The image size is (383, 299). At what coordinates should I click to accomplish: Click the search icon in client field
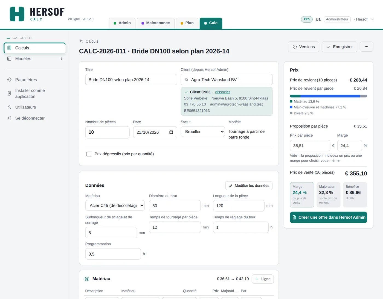pyautogui.click(x=187, y=80)
